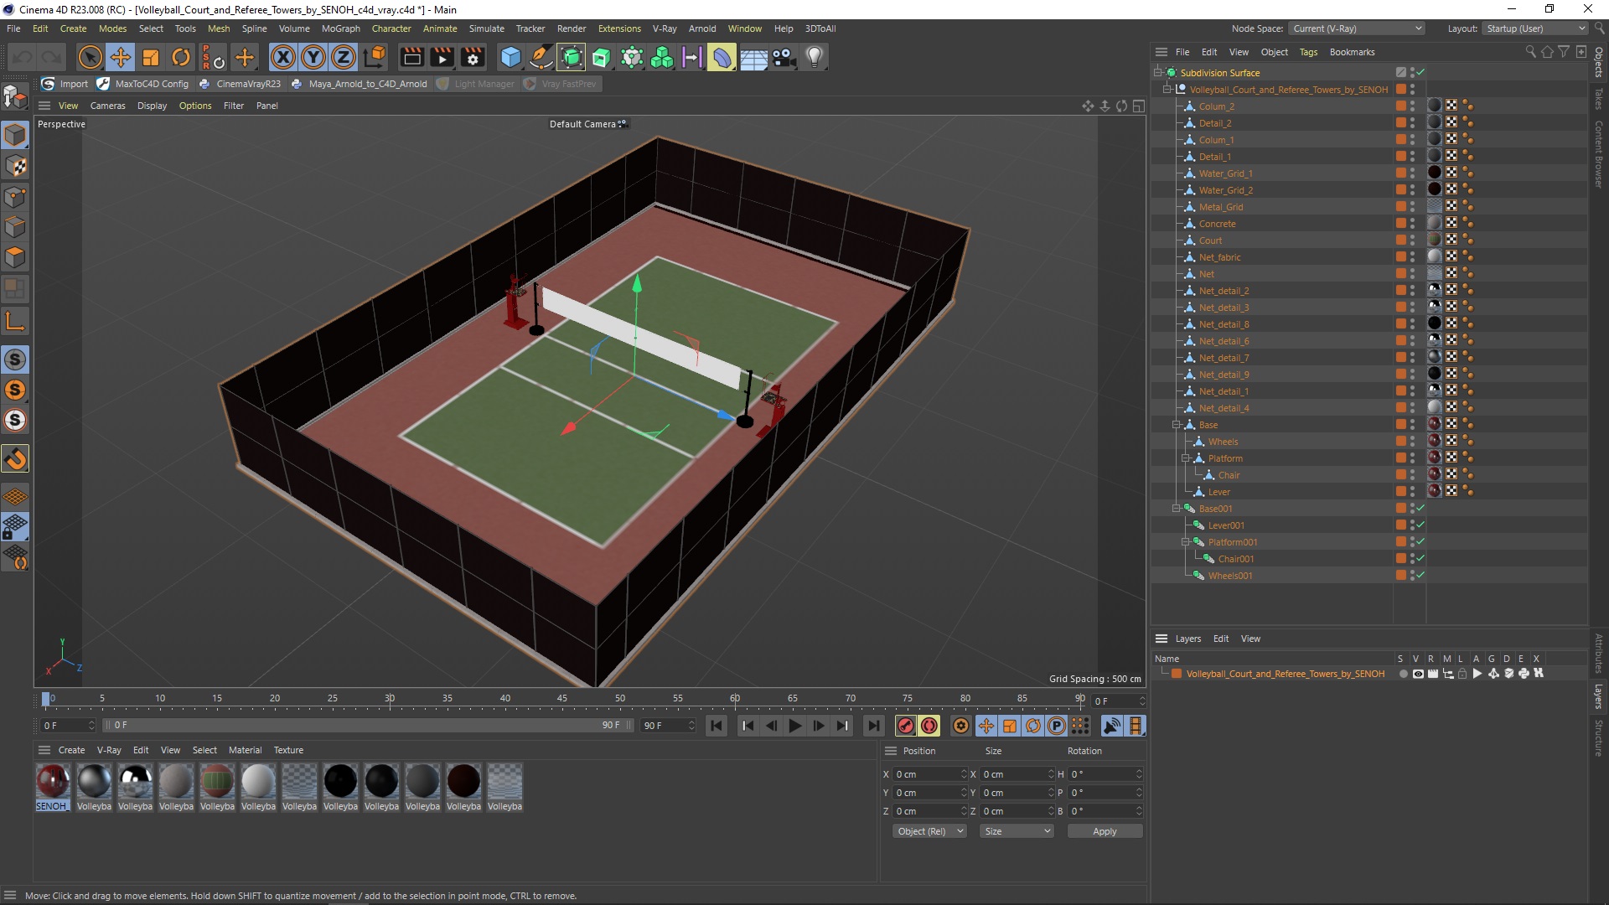Switch to Model mode in left palette
The width and height of the screenshot is (1609, 905).
point(15,135)
